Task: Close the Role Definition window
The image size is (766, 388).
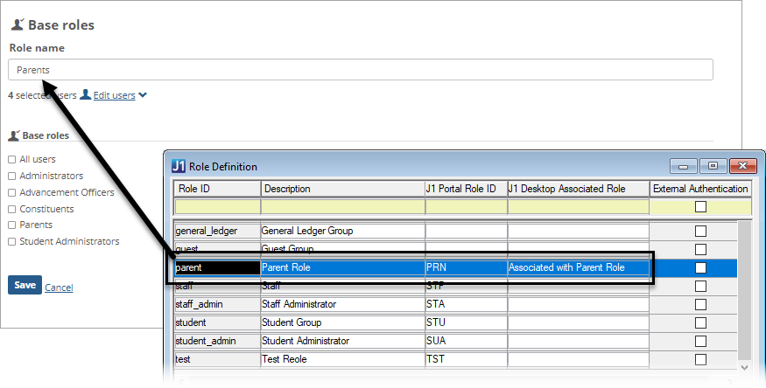Action: tap(741, 166)
